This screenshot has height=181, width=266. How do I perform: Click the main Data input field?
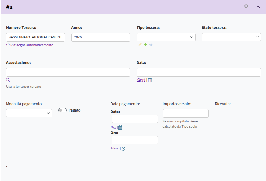tap(199, 72)
